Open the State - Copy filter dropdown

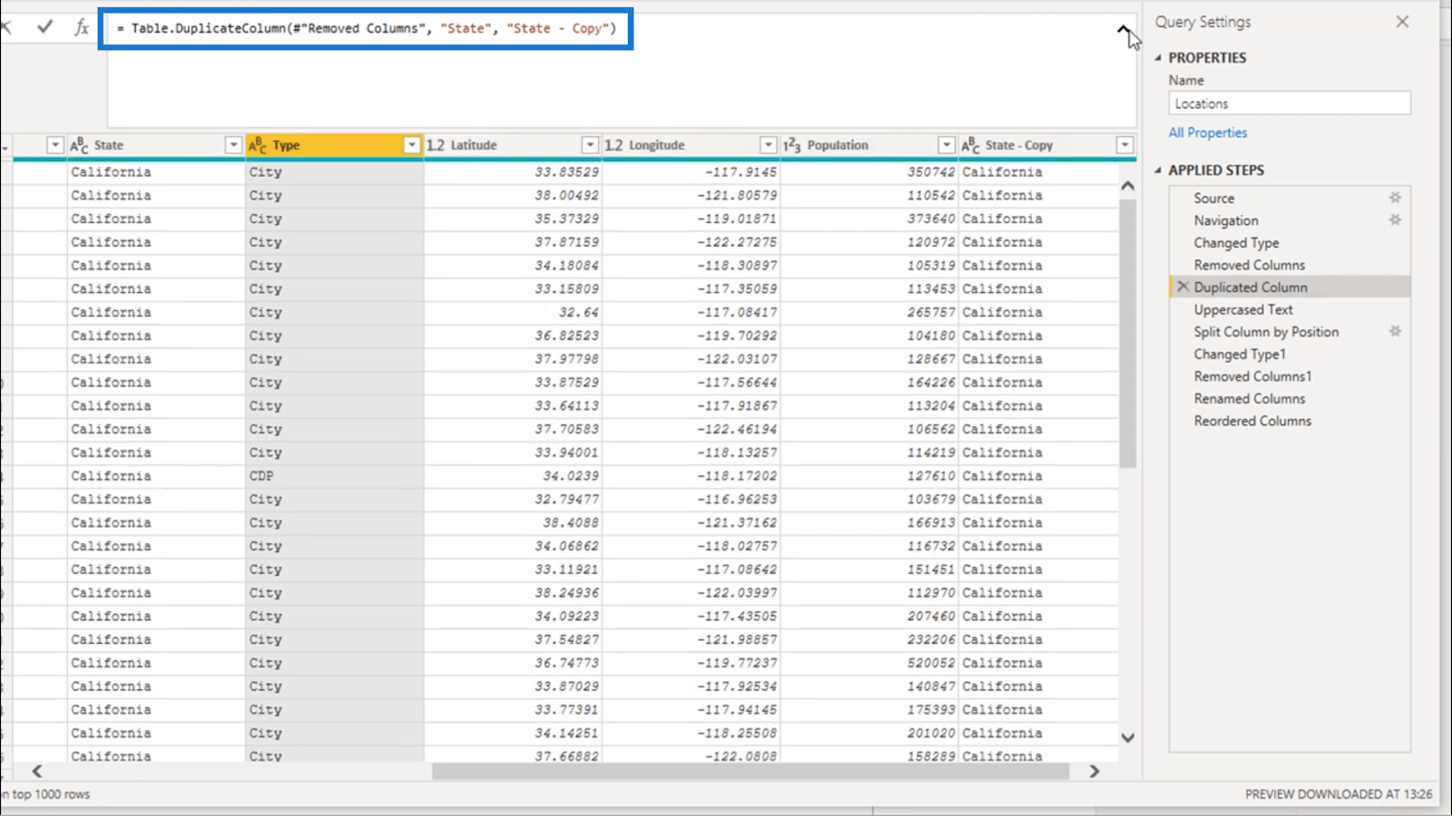click(1124, 145)
